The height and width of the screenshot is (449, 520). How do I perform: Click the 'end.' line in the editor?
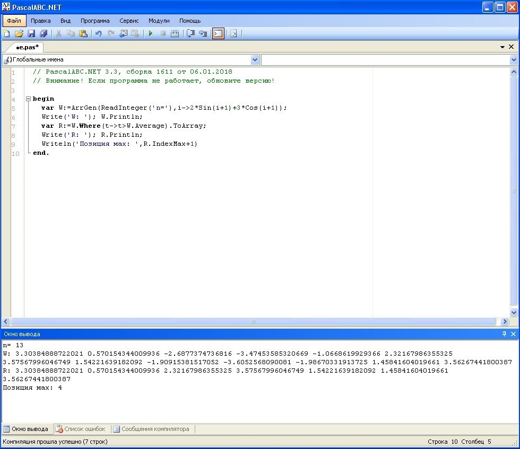tap(41, 153)
